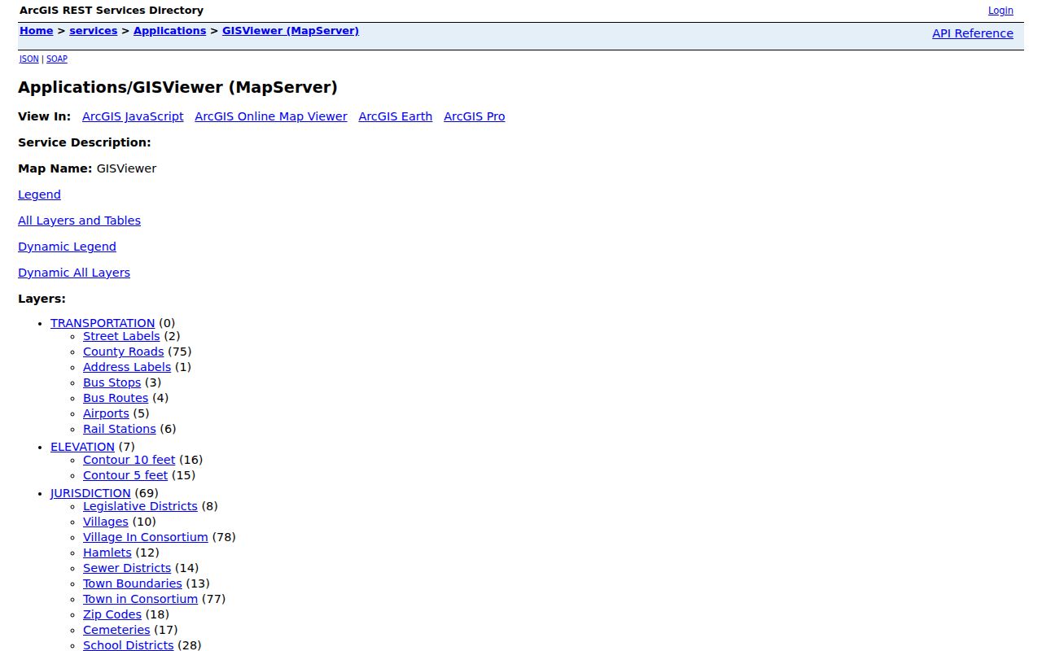
Task: Open the Legislative Districts layer
Action: [x=140, y=506]
